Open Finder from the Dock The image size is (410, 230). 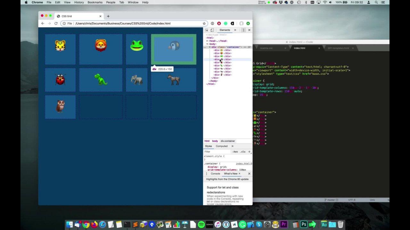click(70, 225)
